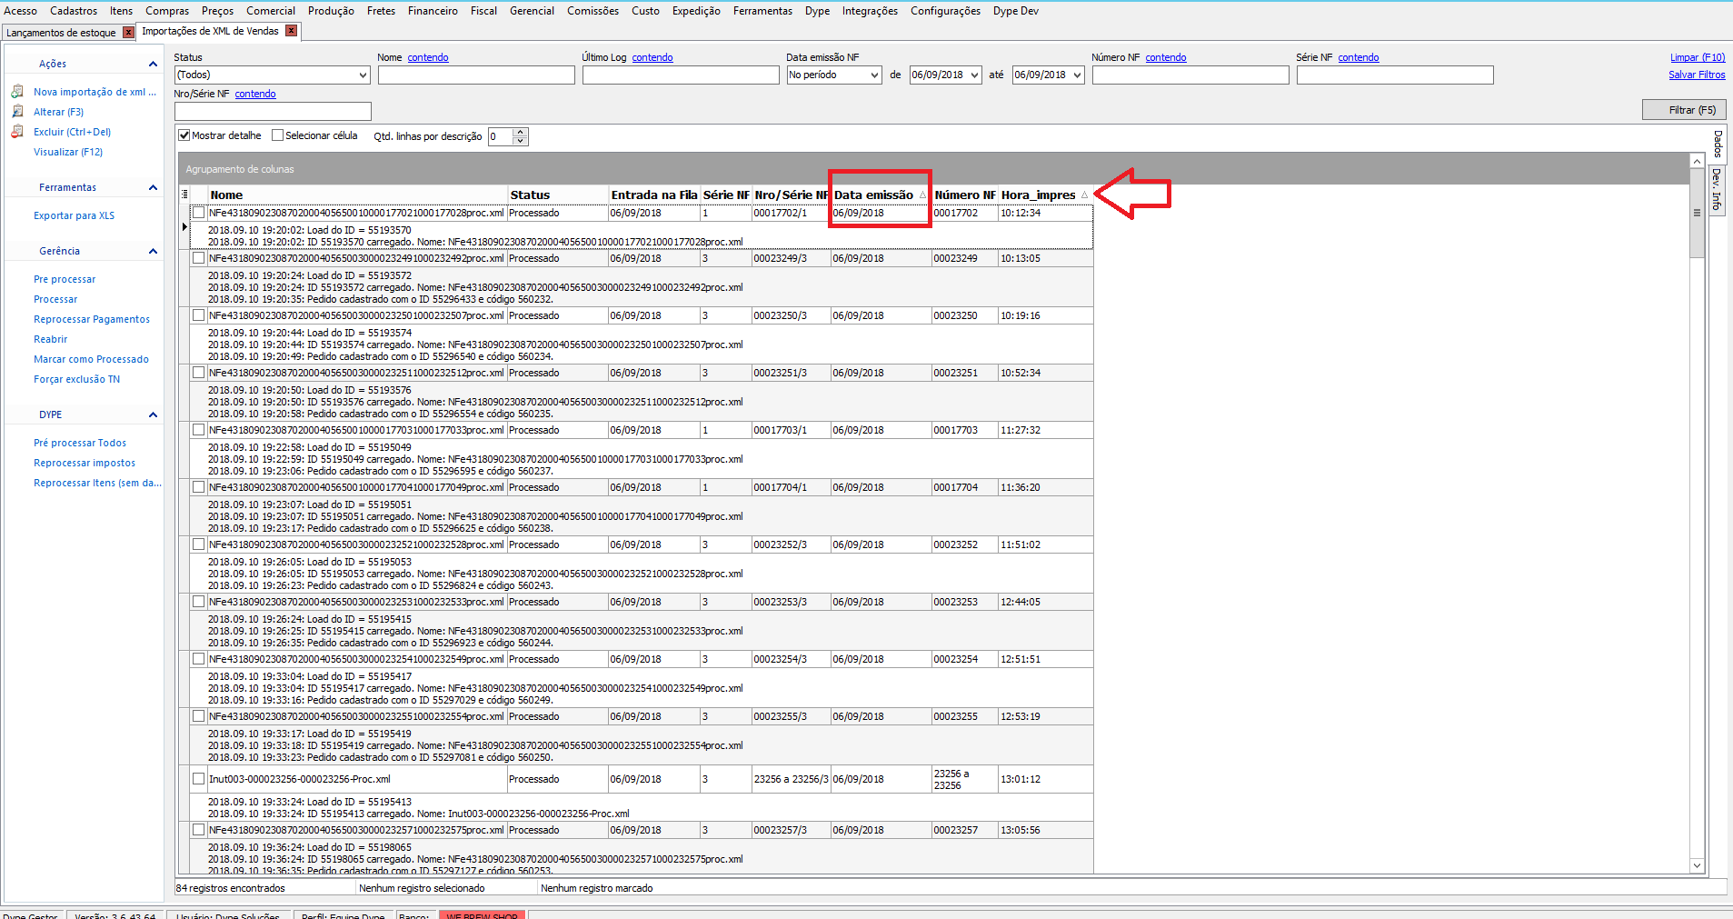1733x919 pixels.
Task: Click Reprocessar impostos
Action: (85, 463)
